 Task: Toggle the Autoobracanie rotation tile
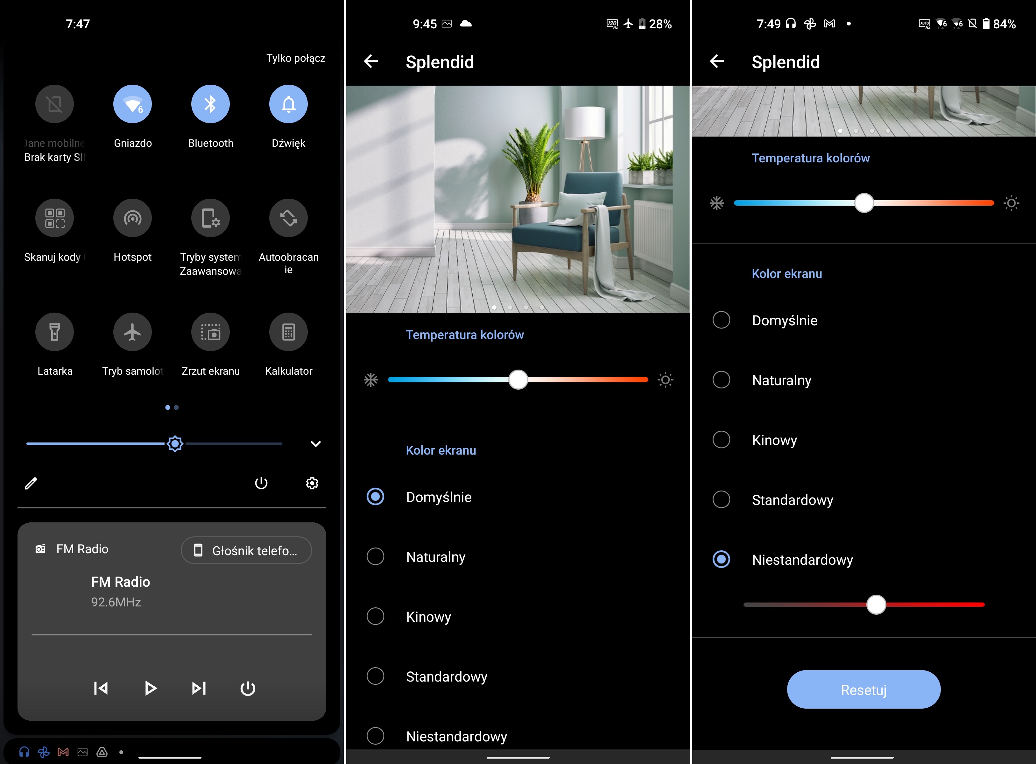coord(288,218)
